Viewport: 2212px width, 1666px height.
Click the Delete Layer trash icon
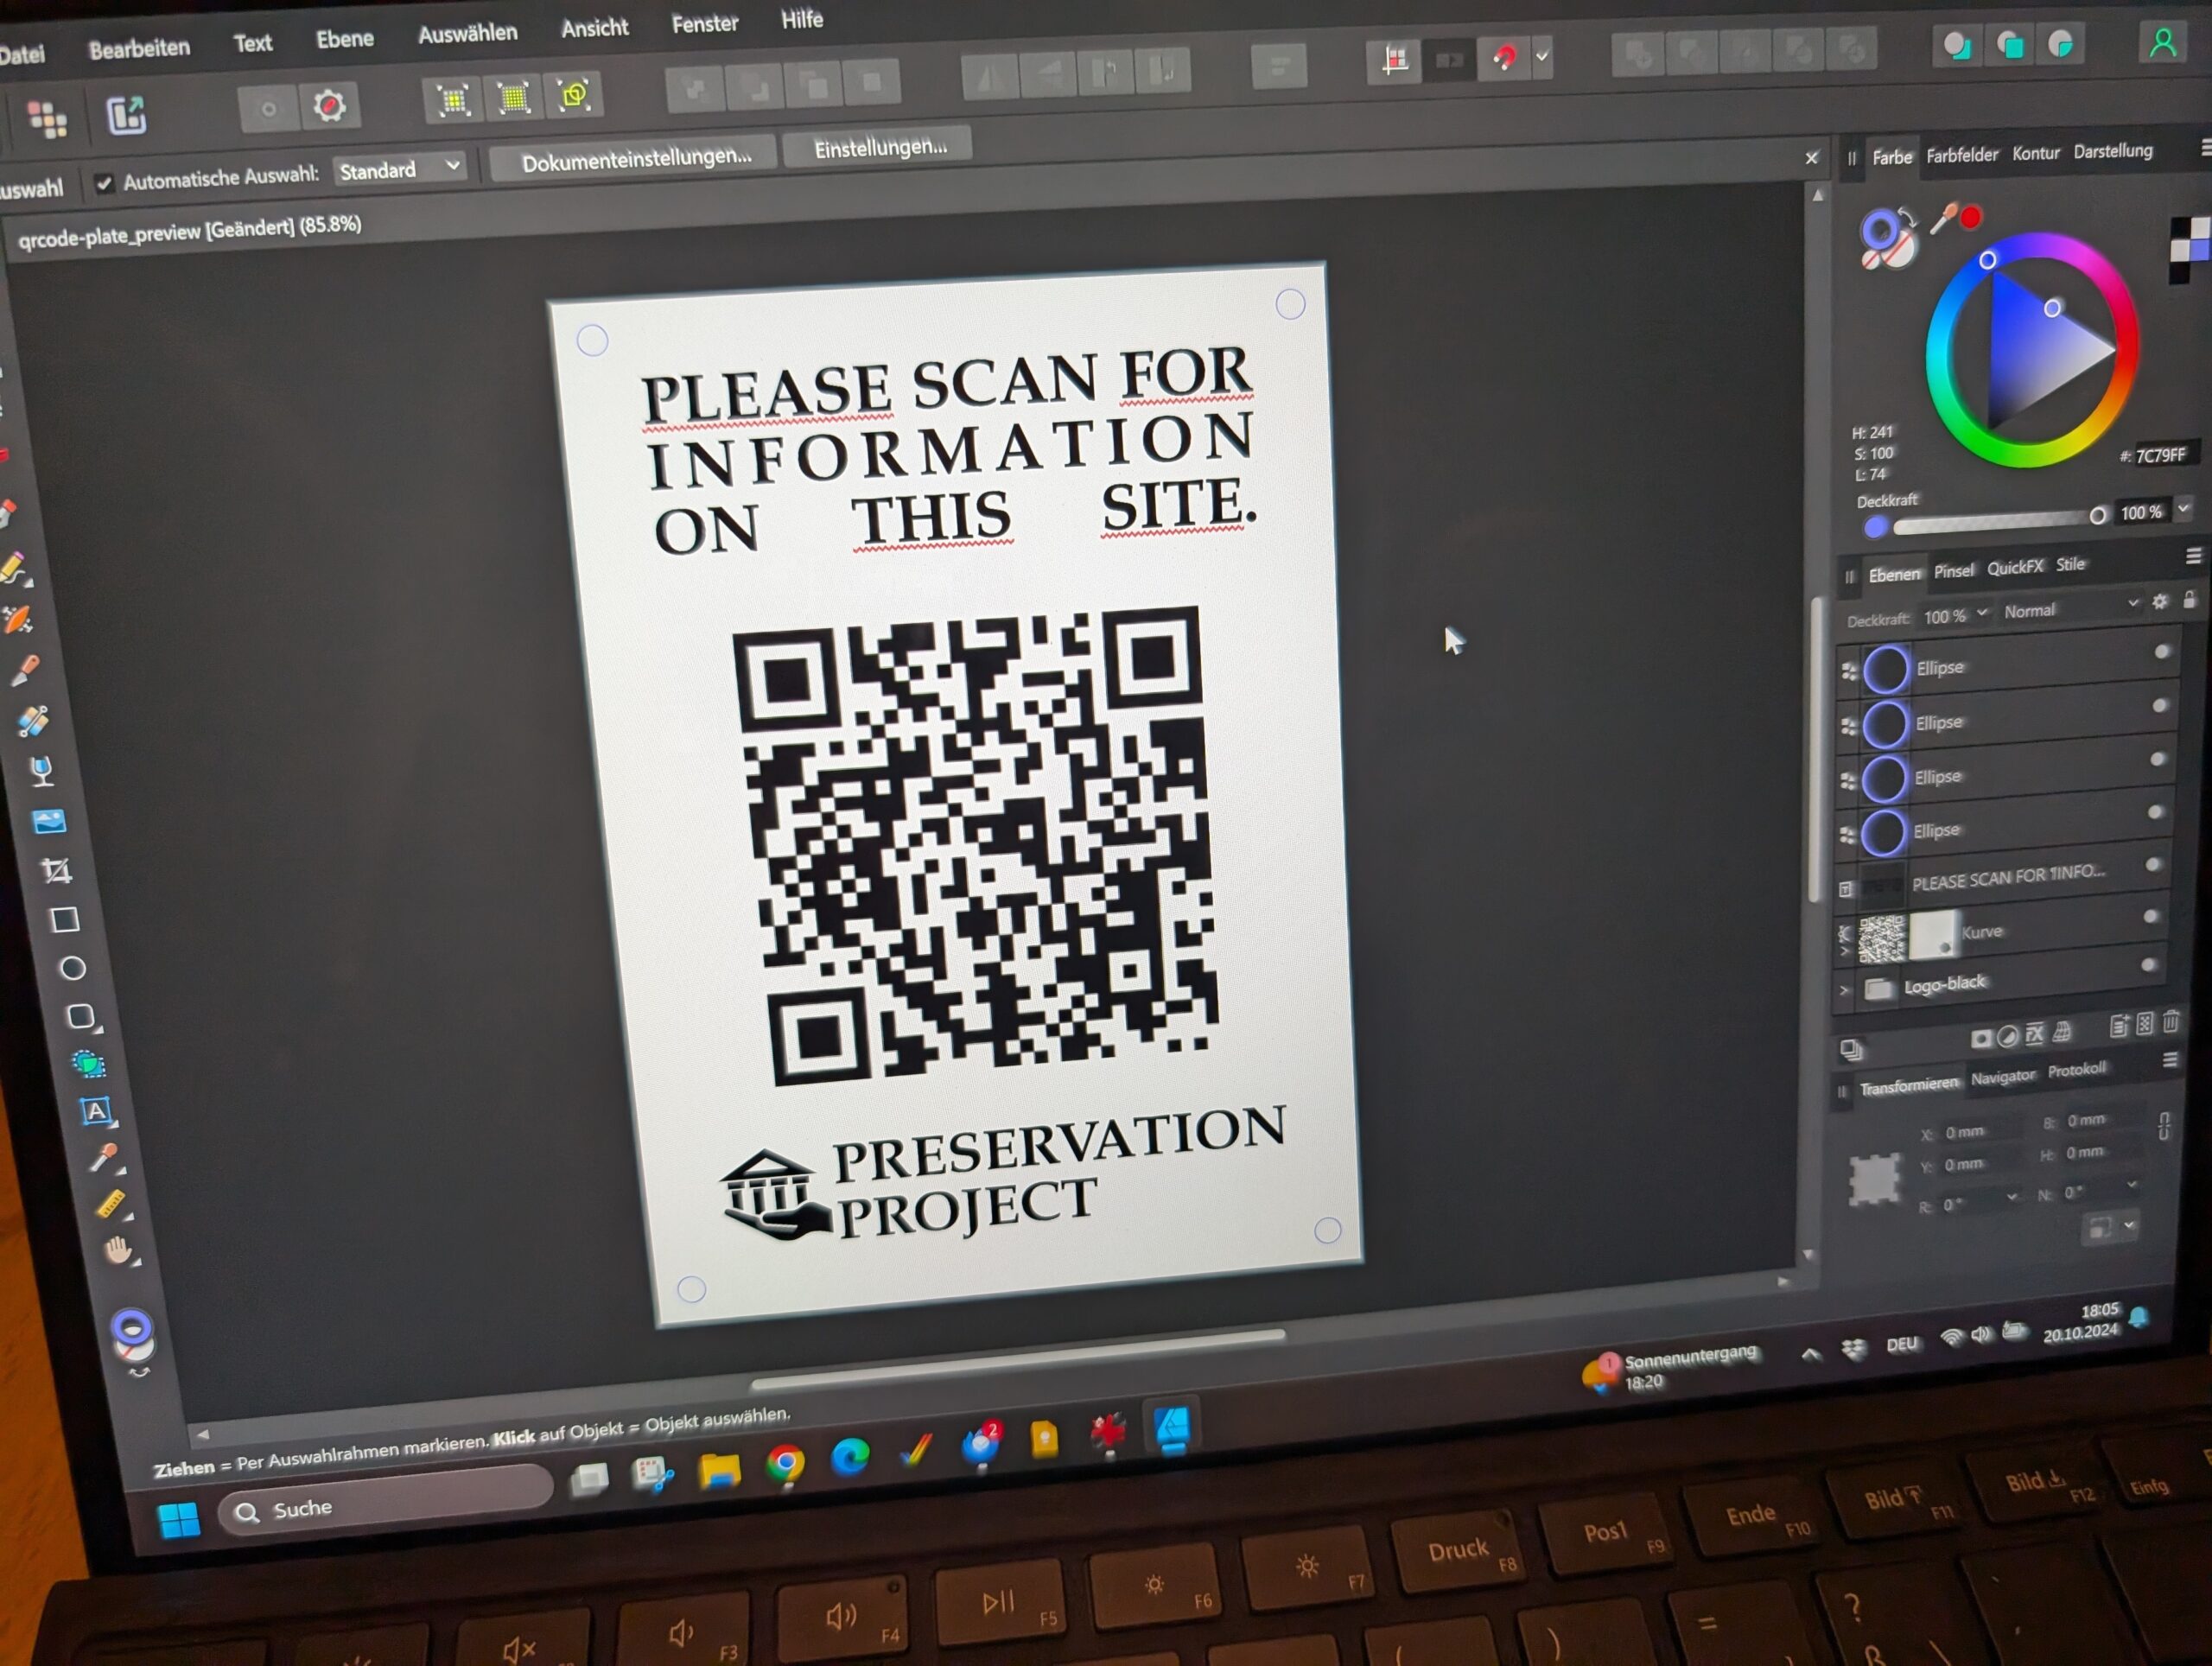[2171, 1022]
